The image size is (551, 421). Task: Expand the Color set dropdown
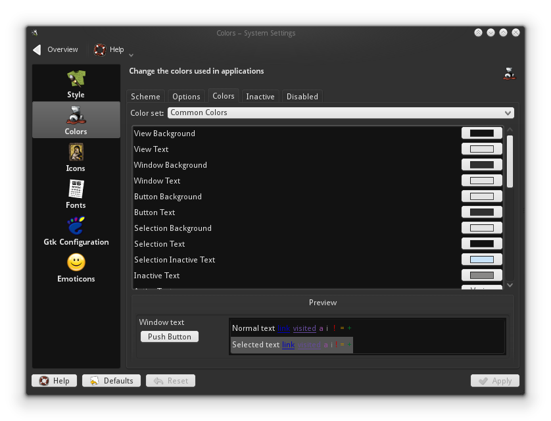click(x=341, y=112)
